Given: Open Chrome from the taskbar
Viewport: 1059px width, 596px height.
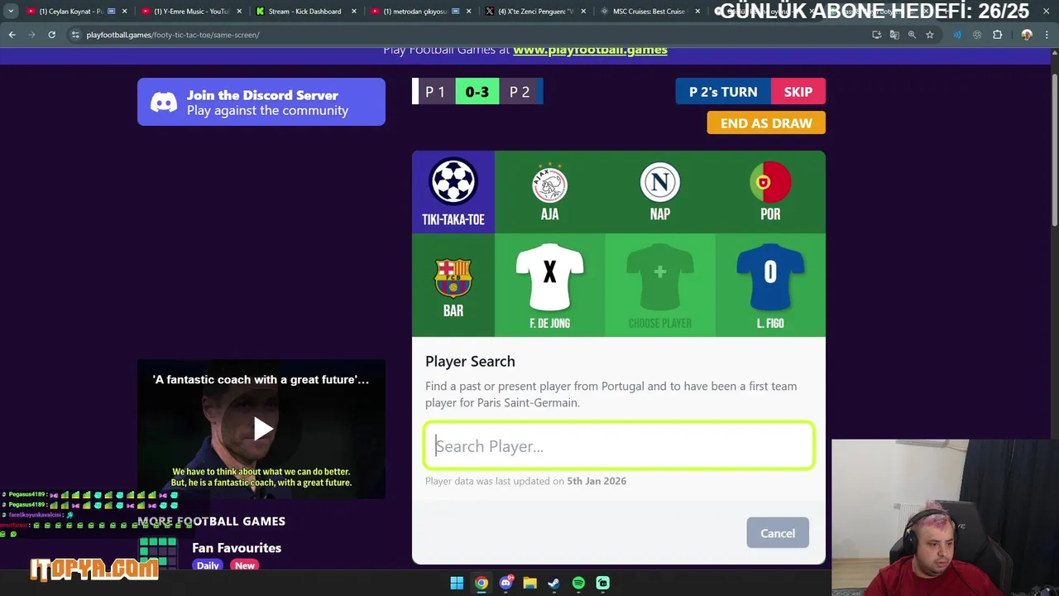Looking at the screenshot, I should point(481,583).
